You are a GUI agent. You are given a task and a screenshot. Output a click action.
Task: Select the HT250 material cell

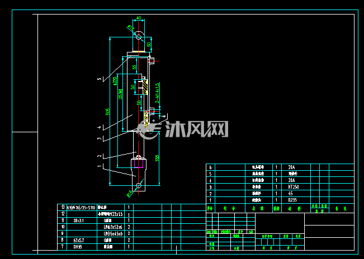click(x=294, y=187)
